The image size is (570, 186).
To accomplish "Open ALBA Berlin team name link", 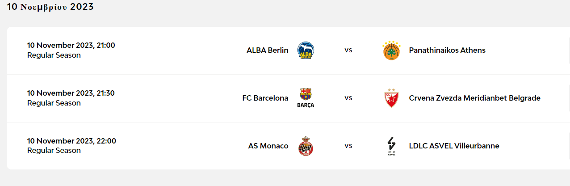I will tap(267, 50).
